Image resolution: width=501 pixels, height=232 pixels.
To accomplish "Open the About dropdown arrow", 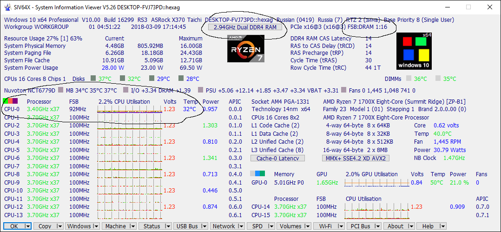I will tap(411, 226).
